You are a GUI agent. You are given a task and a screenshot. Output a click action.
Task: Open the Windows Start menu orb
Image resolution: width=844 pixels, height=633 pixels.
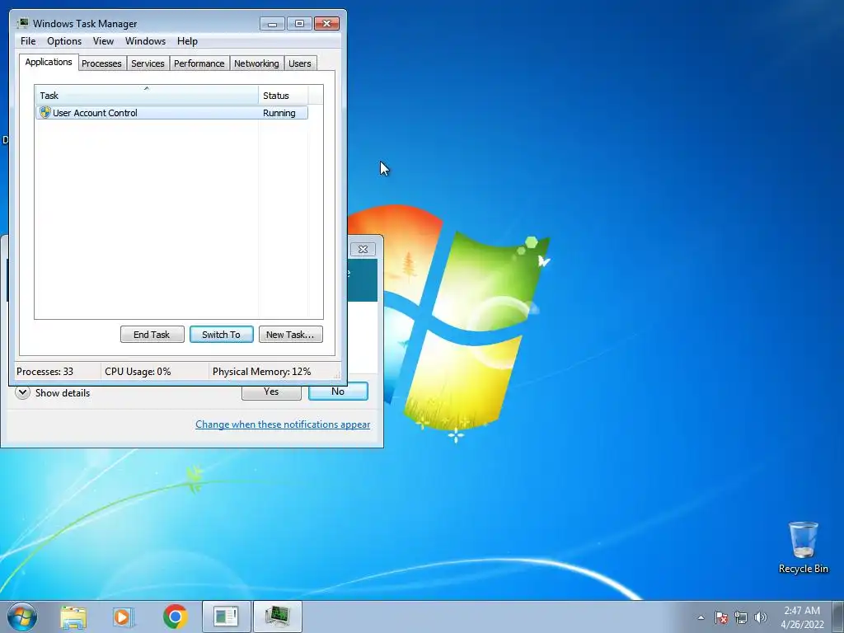(x=22, y=617)
